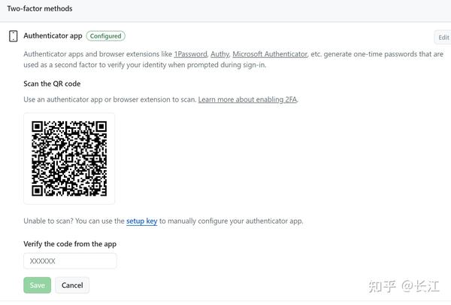Focus the XXXXXX verification code field
The width and height of the screenshot is (451, 305).
[70, 261]
